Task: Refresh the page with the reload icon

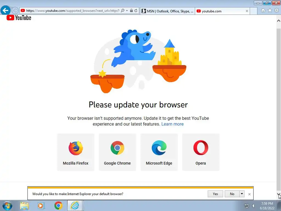Action: [x=136, y=11]
